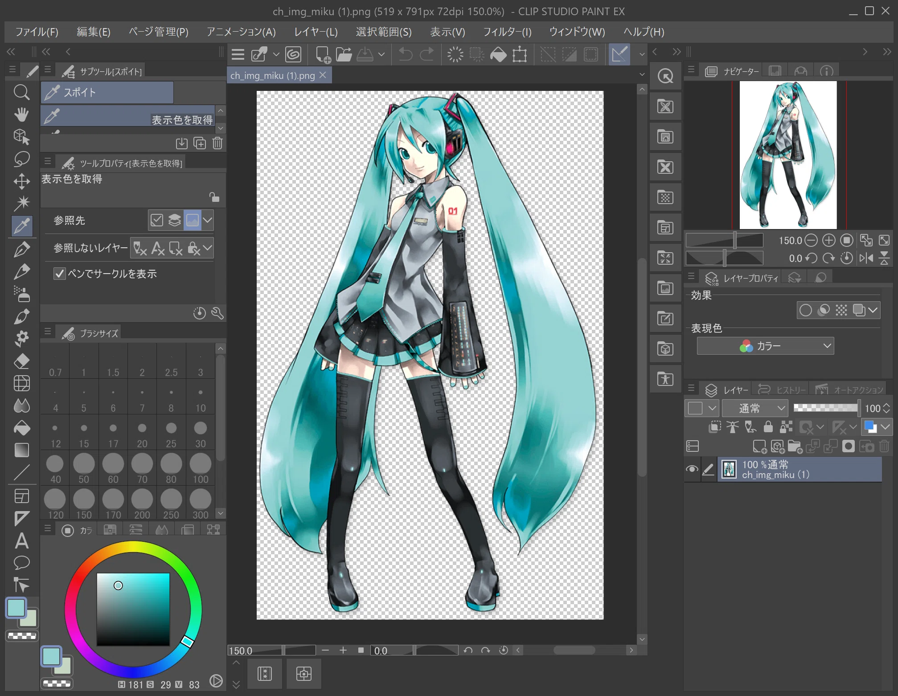The image size is (898, 696).
Task: Select the Eraser tool
Action: pos(21,361)
